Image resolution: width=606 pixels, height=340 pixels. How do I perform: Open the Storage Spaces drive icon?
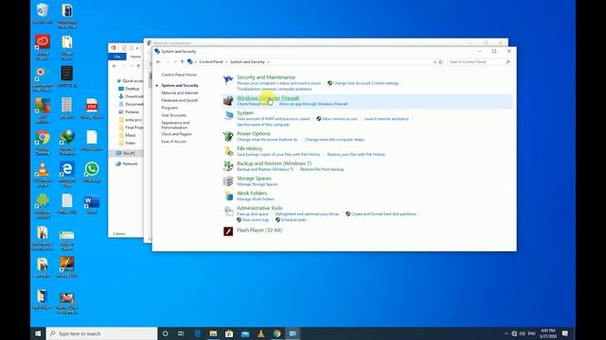click(228, 180)
